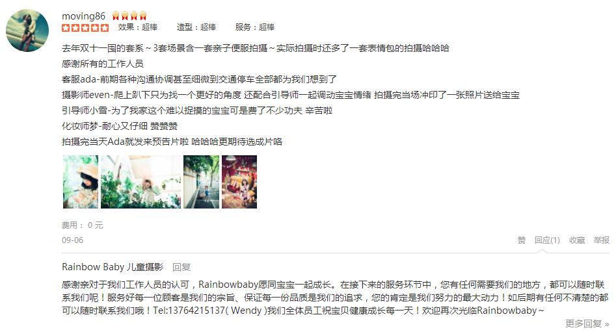View wide photo of child among plants
Screen dimensions: 616x330
[141, 182]
